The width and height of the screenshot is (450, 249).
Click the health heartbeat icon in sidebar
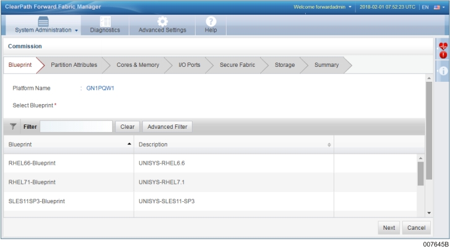(x=443, y=46)
